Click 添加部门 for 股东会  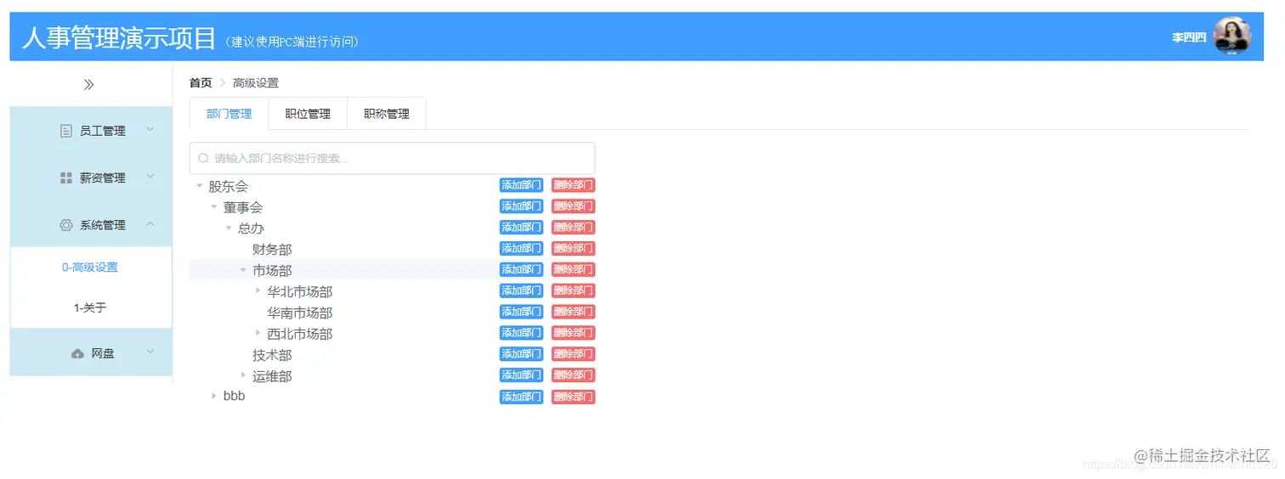click(521, 185)
